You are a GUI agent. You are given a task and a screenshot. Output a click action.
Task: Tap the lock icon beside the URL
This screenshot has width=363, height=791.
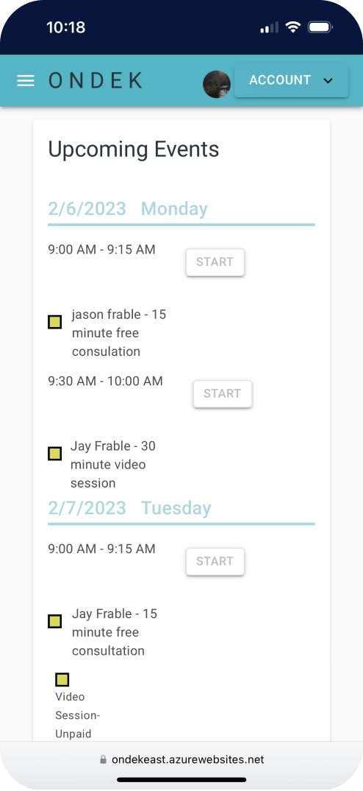coord(103,760)
